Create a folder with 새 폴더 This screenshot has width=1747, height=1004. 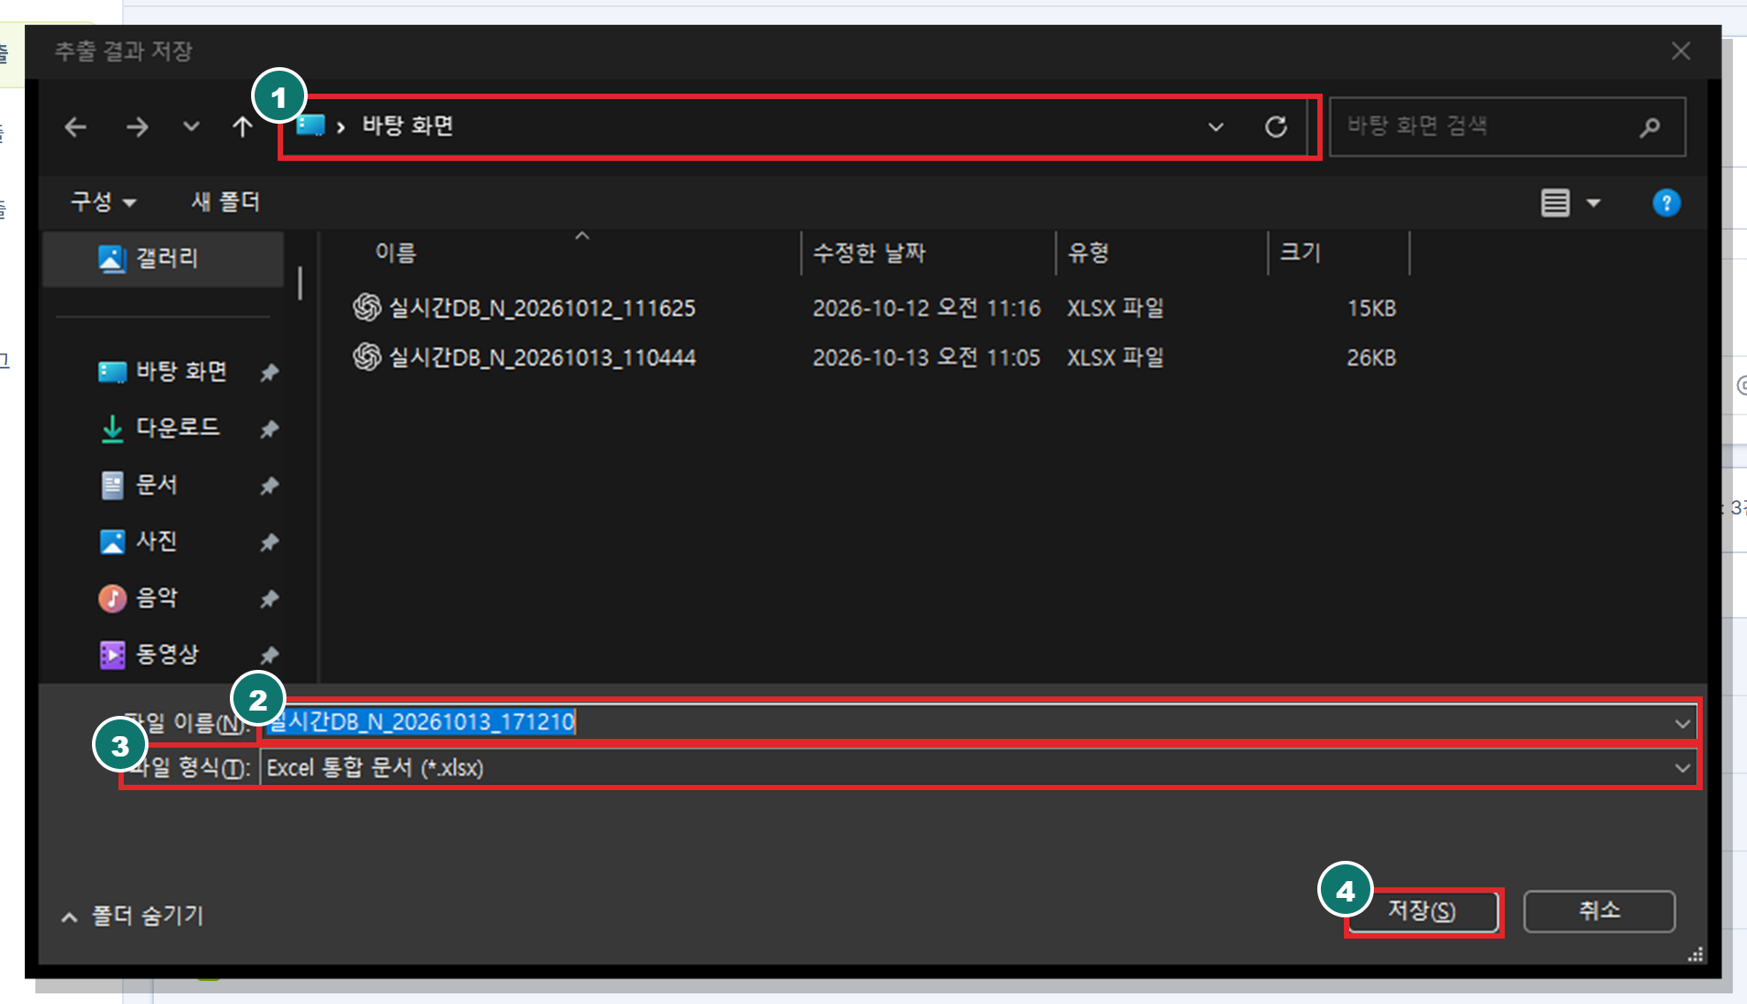(x=225, y=202)
